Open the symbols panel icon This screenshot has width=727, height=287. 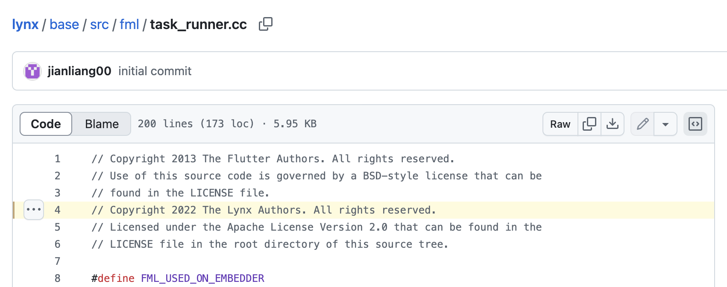coord(695,124)
